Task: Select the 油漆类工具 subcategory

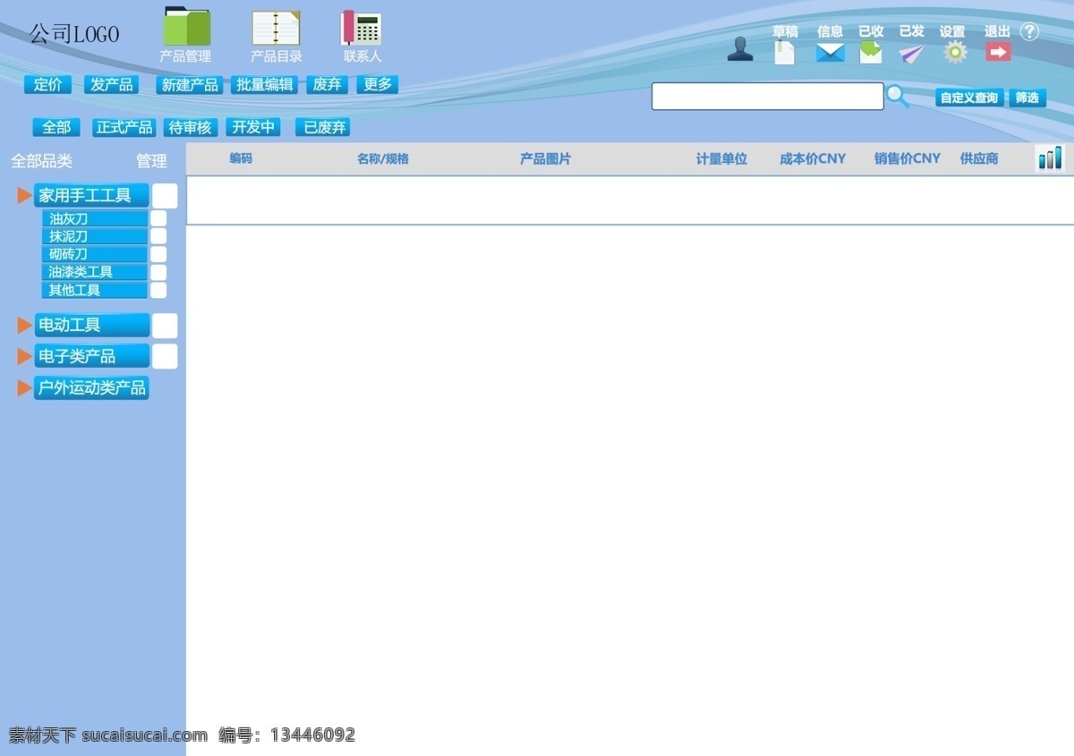Action: (x=94, y=272)
